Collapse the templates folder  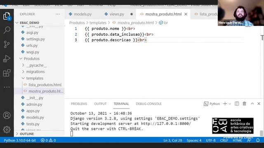point(40,78)
